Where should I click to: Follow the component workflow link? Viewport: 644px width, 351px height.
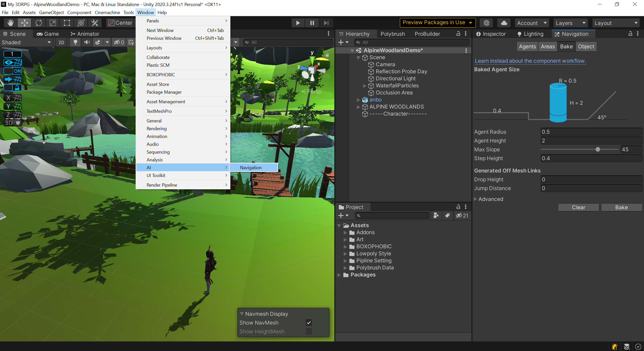(x=531, y=61)
